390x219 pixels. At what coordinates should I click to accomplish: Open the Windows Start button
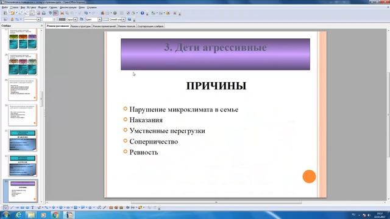point(5,215)
